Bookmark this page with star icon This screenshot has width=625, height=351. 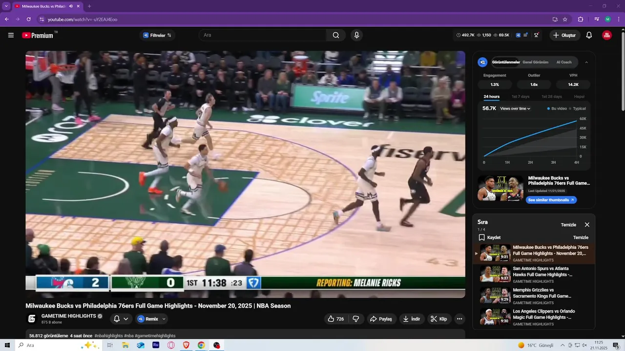565,19
